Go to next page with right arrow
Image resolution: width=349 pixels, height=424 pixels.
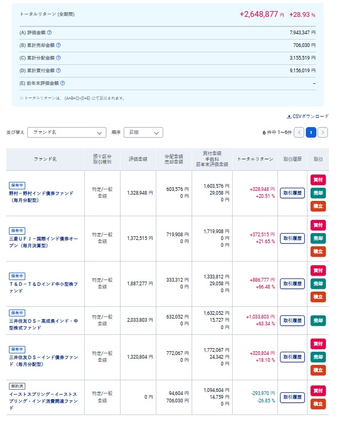tap(323, 132)
